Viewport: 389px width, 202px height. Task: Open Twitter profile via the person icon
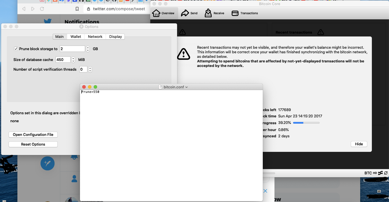[x=74, y=179]
